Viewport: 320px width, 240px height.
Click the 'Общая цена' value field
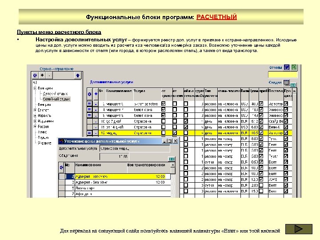coord(115,156)
